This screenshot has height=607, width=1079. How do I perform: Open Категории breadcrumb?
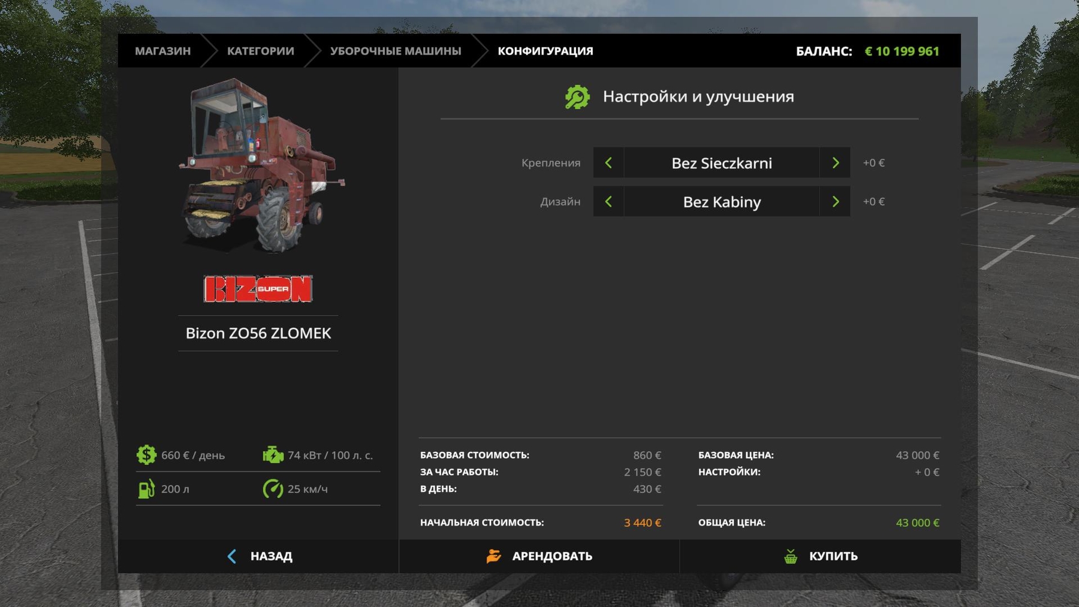(260, 51)
